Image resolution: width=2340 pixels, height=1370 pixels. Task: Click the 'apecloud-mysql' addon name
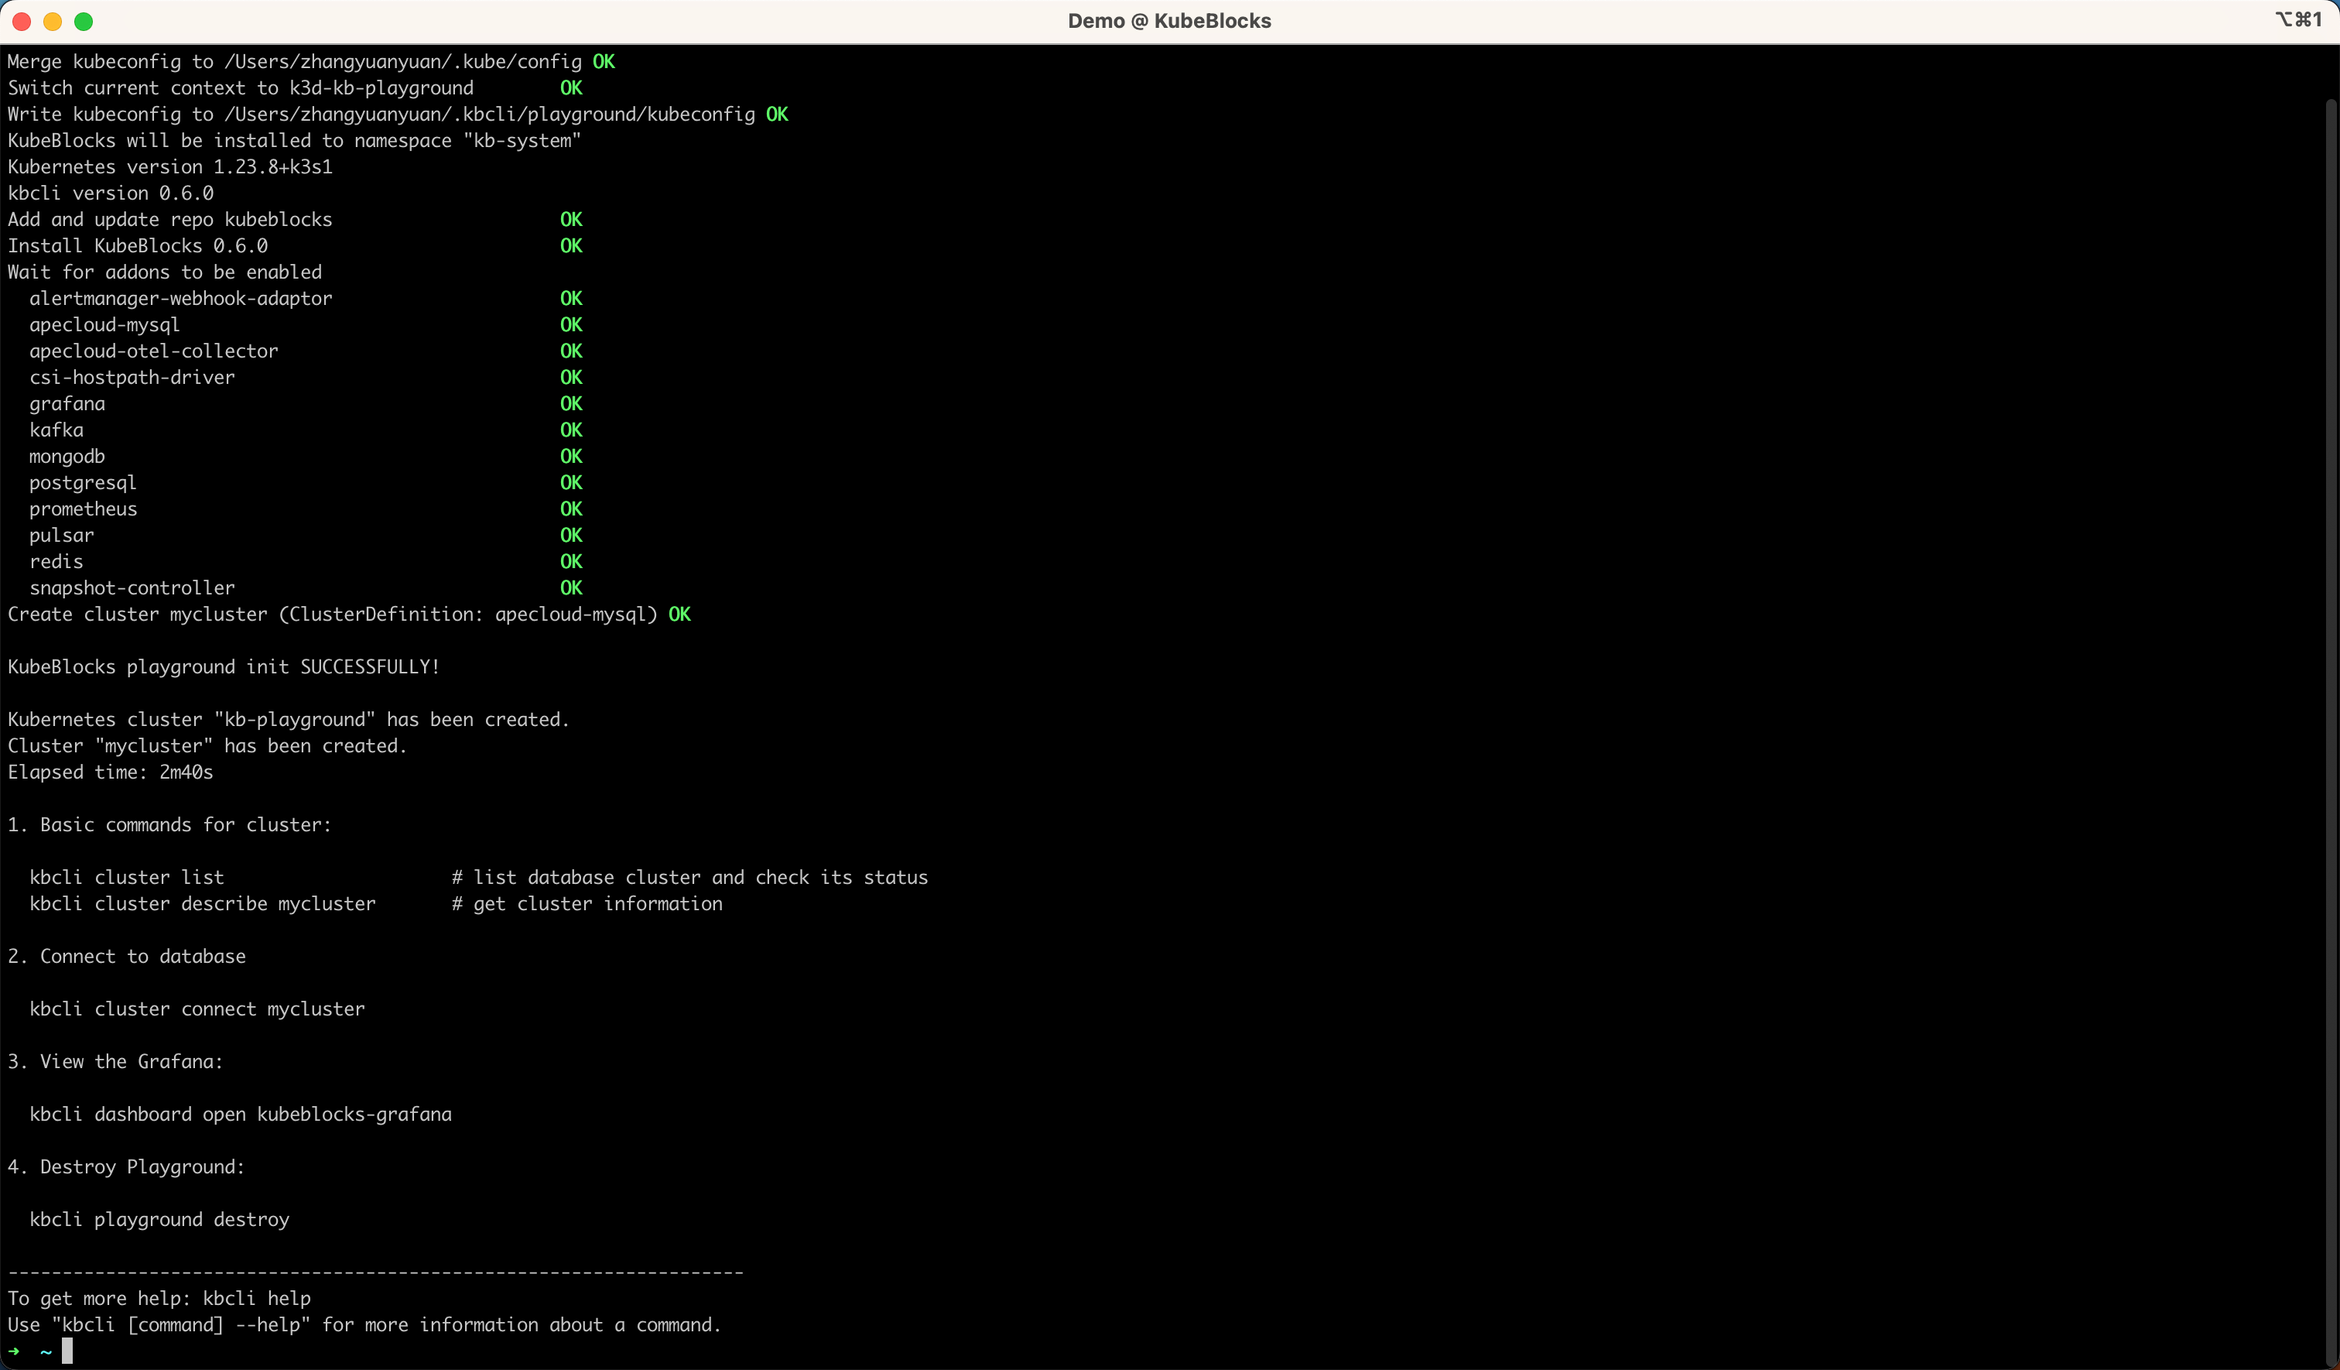coord(105,325)
